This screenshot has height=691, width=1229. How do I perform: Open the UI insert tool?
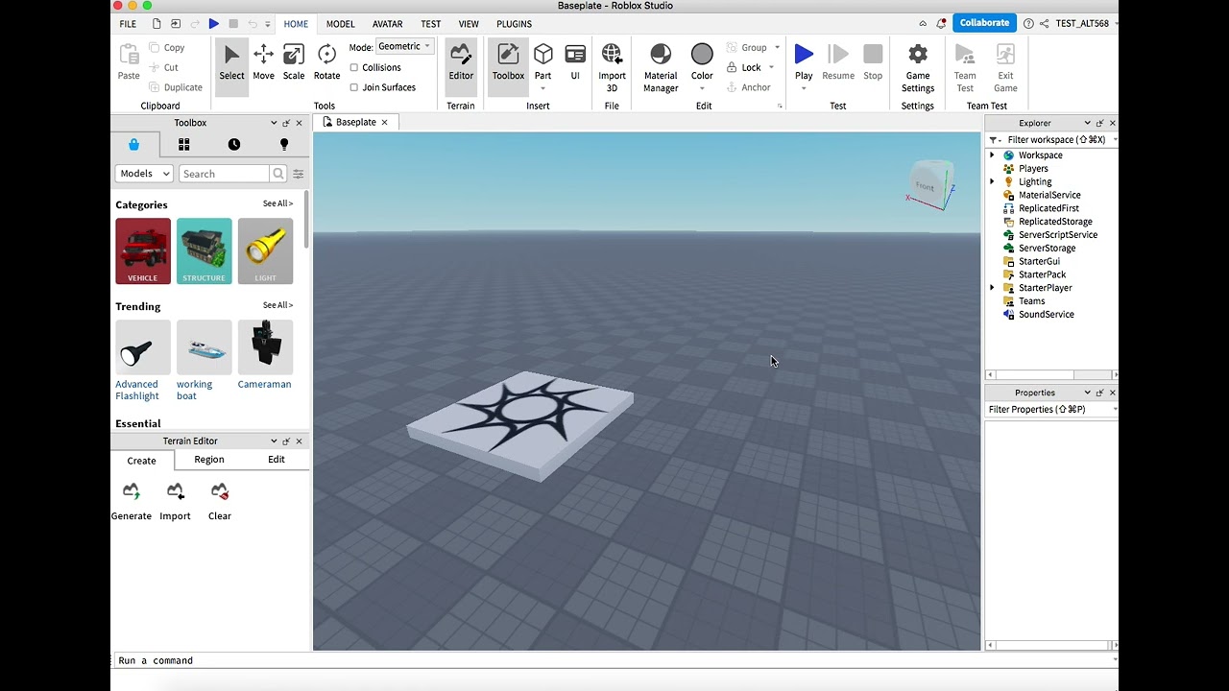click(575, 63)
